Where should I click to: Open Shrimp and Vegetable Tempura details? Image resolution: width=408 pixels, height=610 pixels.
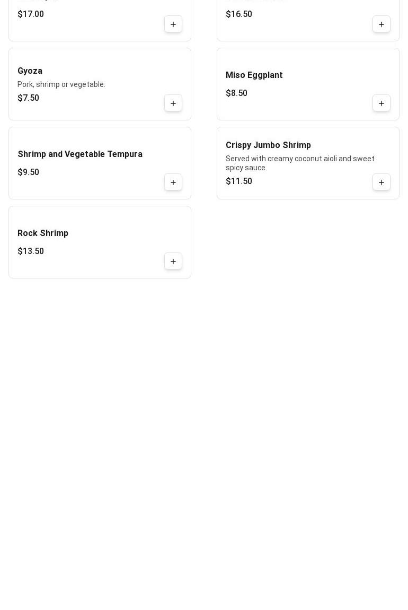(x=80, y=154)
